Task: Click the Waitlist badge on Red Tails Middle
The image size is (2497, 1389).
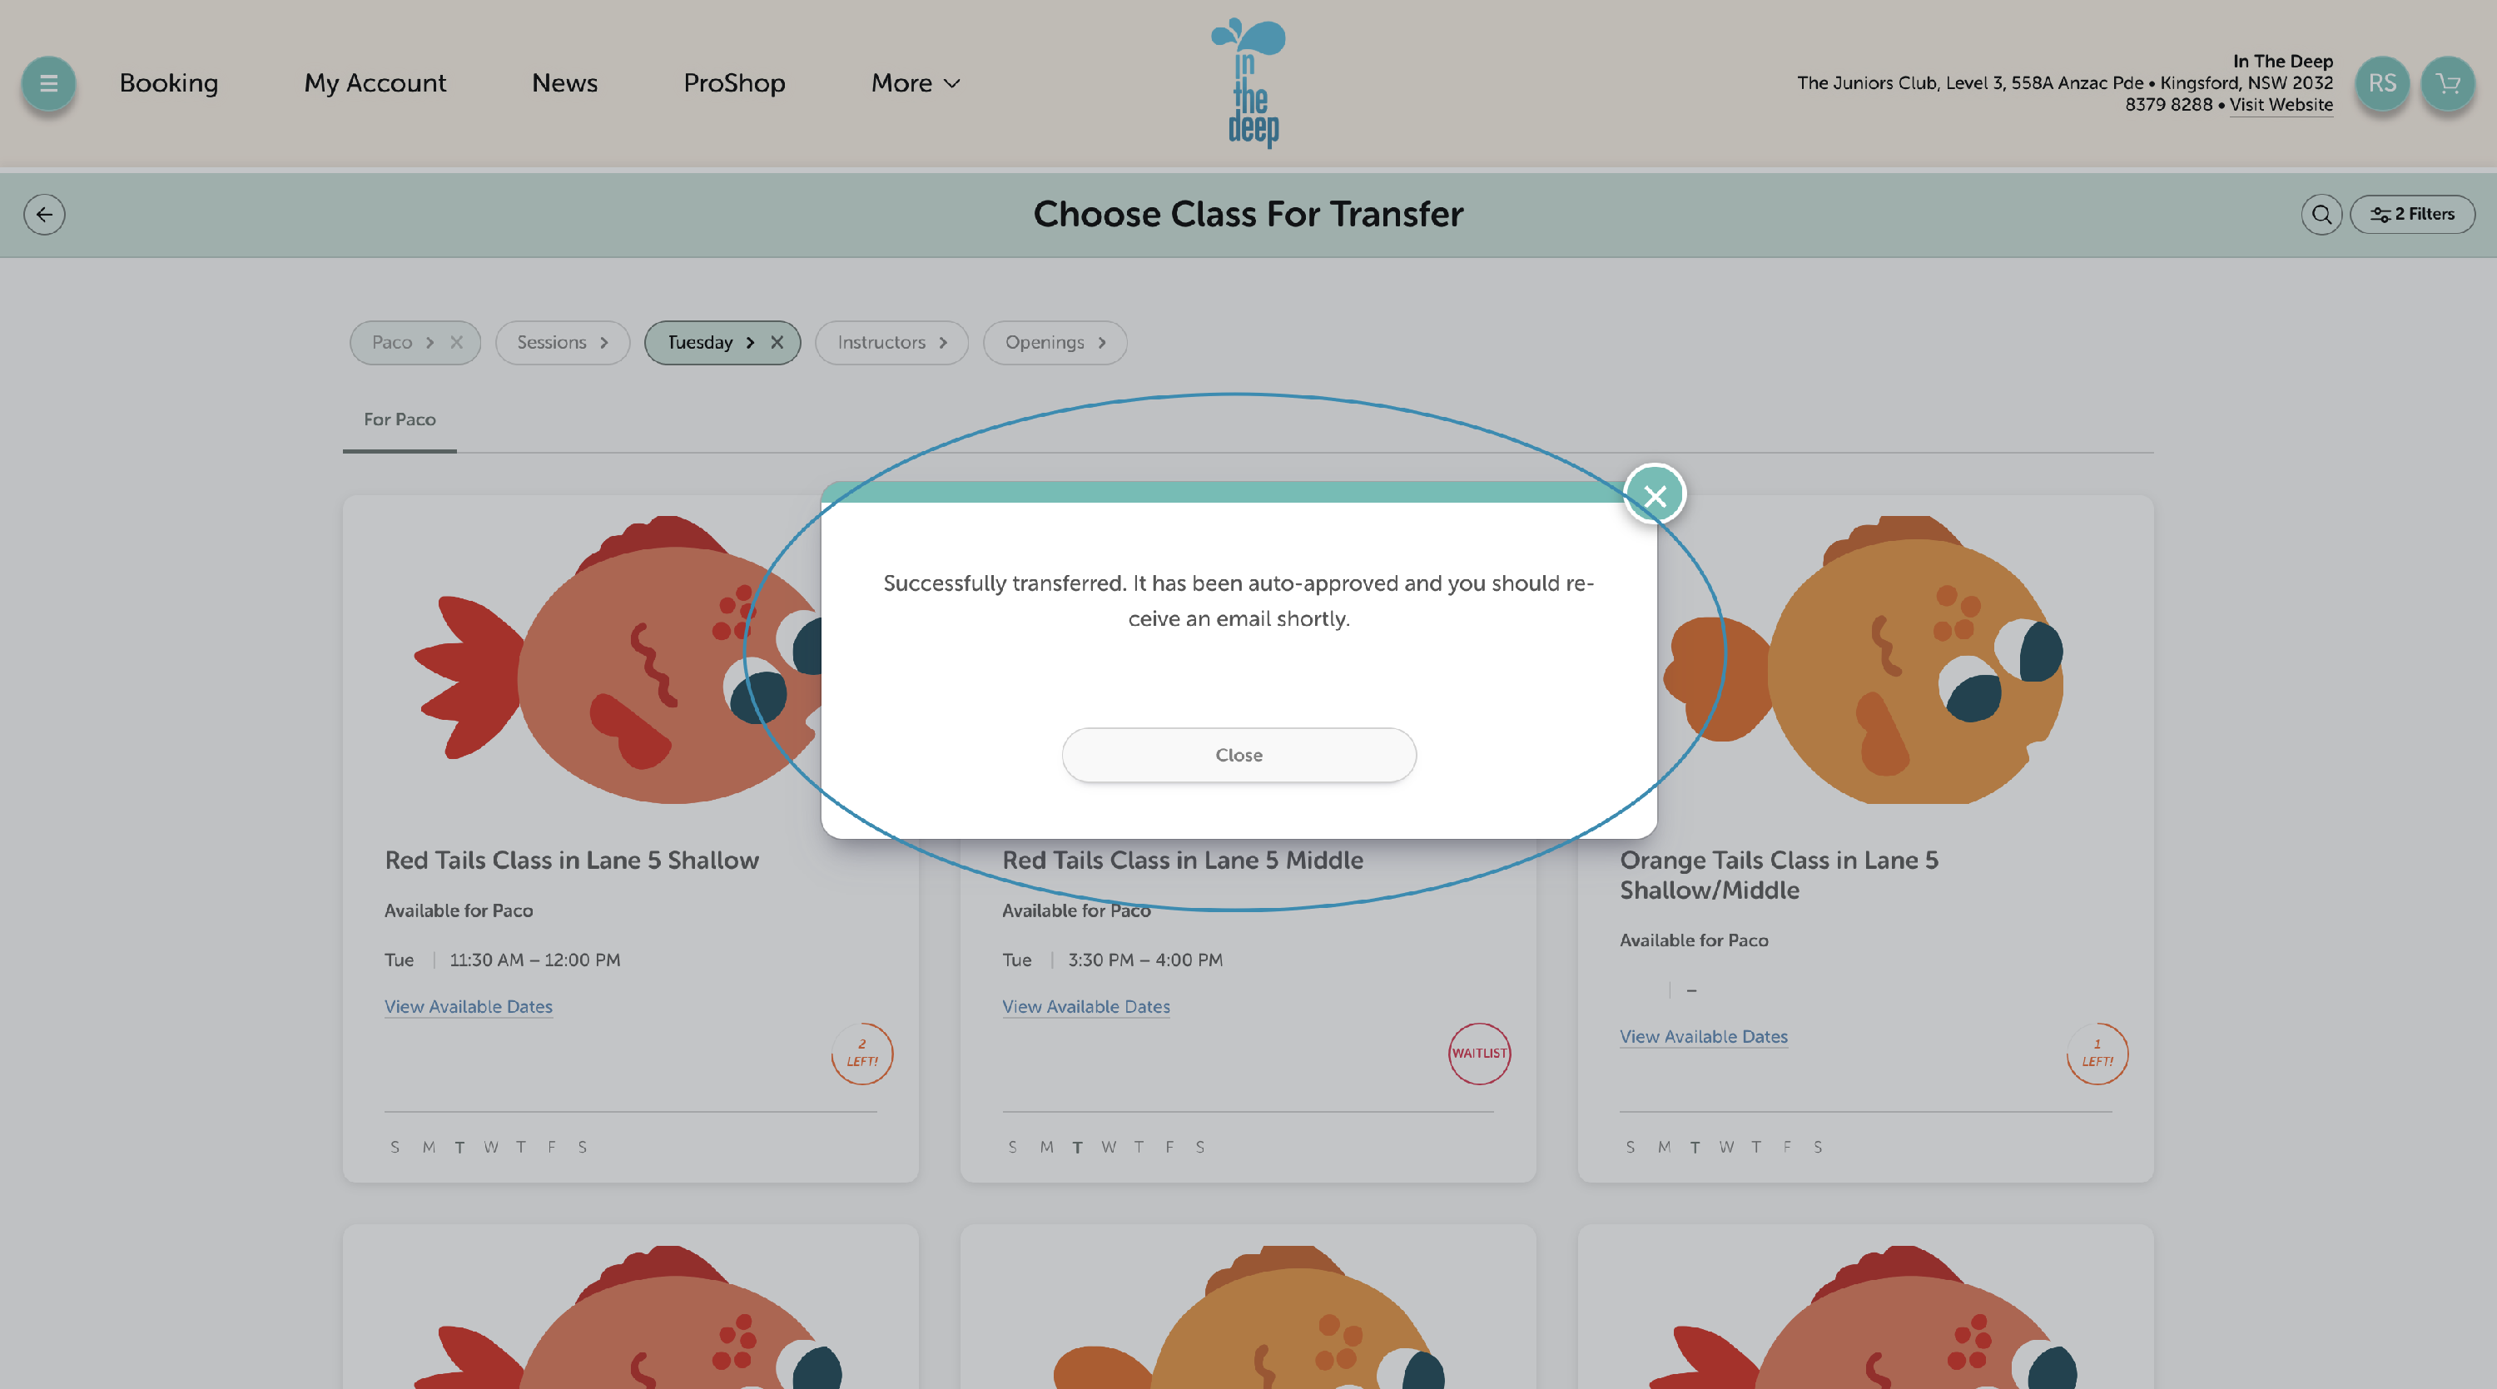Action: click(x=1479, y=1054)
